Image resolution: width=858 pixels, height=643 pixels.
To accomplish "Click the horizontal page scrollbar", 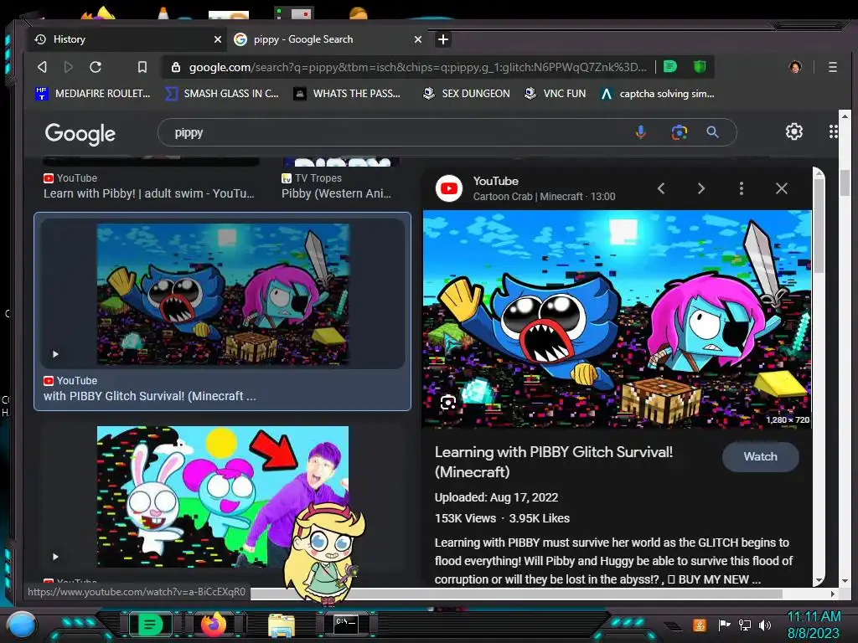I will 516,594.
